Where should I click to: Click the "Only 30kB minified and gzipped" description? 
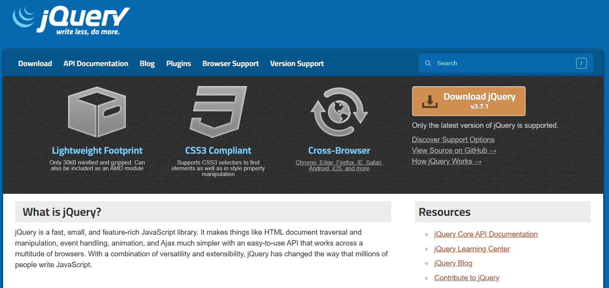[97, 165]
